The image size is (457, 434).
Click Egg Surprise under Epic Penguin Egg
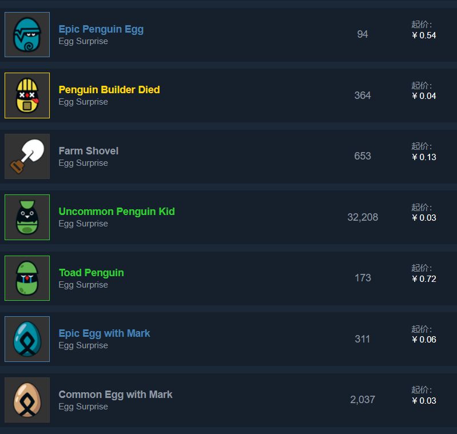coord(83,41)
